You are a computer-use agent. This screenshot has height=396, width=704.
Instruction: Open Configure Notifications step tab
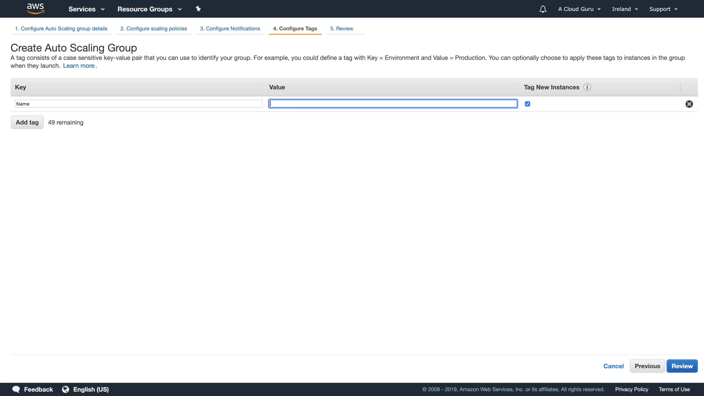[230, 29]
